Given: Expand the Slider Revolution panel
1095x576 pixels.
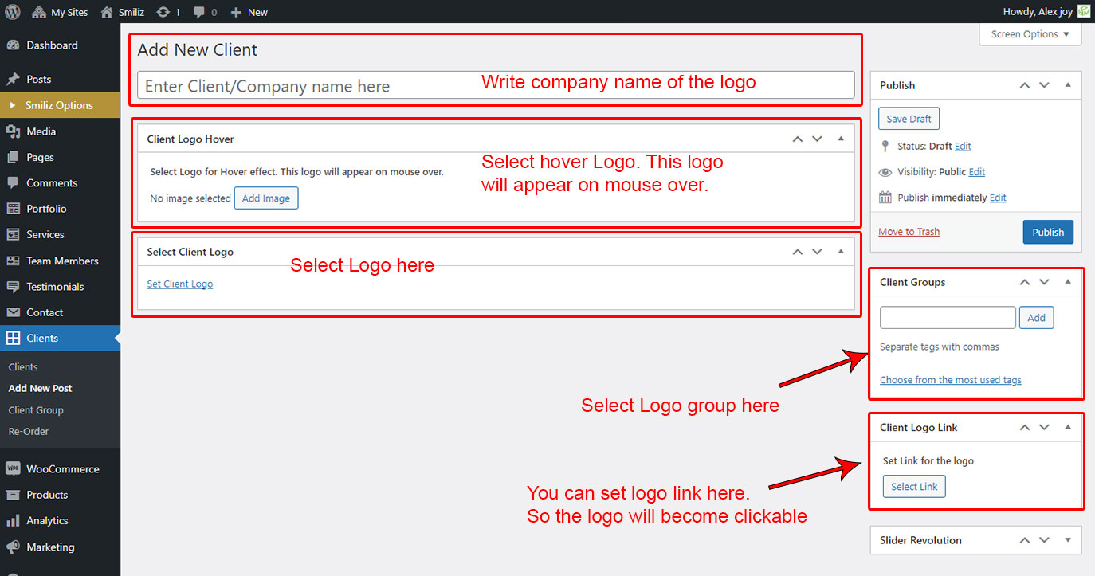Looking at the screenshot, I should pyautogui.click(x=1068, y=540).
